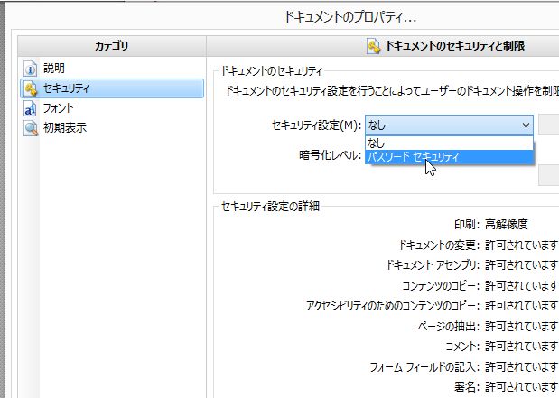This screenshot has width=559, height=398.
Task: Select the 説明 info icon
Action: [31, 69]
